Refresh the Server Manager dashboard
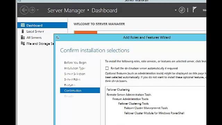Image resolution: width=222 pixels, height=125 pixels. 182,10
